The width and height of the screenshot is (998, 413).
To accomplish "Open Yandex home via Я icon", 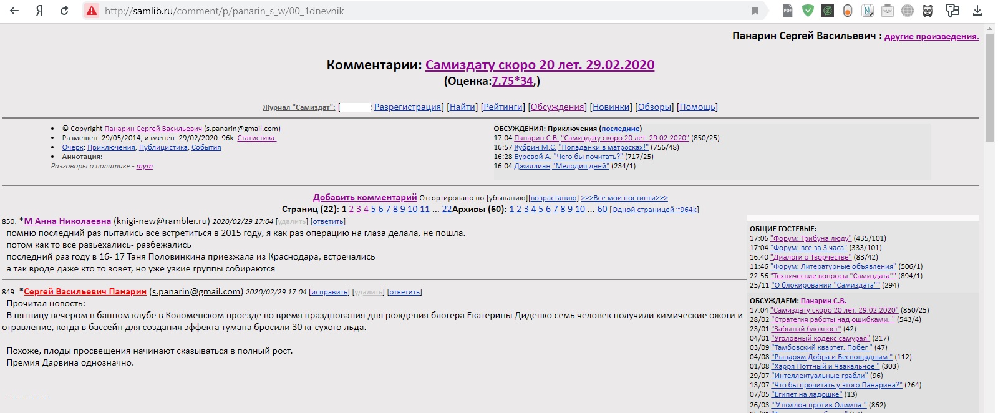I will (x=39, y=11).
